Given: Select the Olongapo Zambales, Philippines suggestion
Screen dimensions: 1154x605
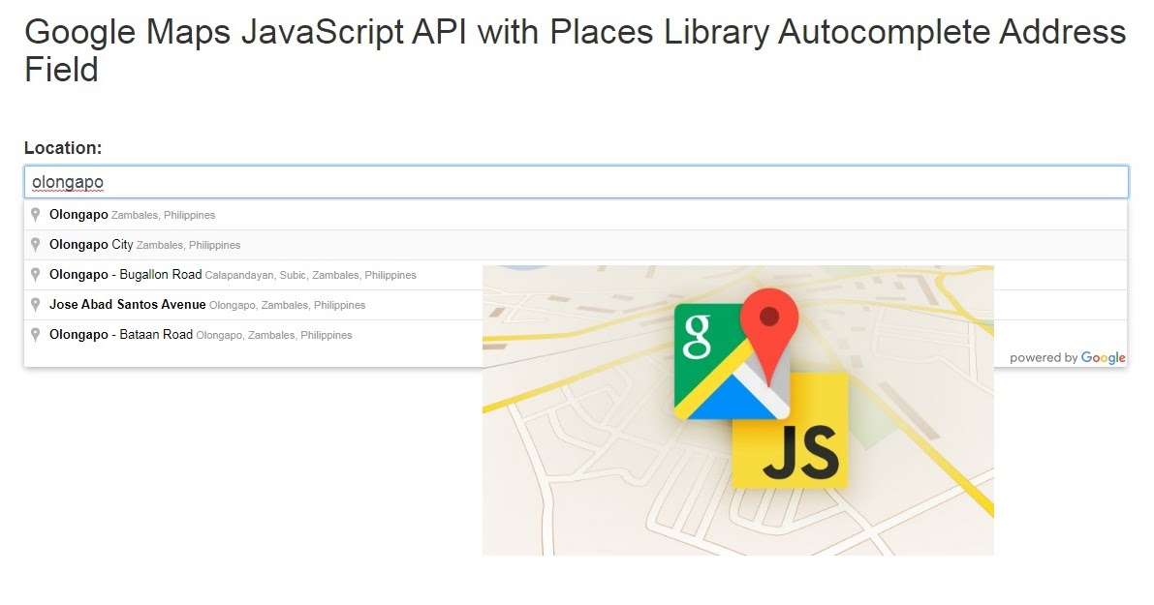Looking at the screenshot, I should (576, 215).
